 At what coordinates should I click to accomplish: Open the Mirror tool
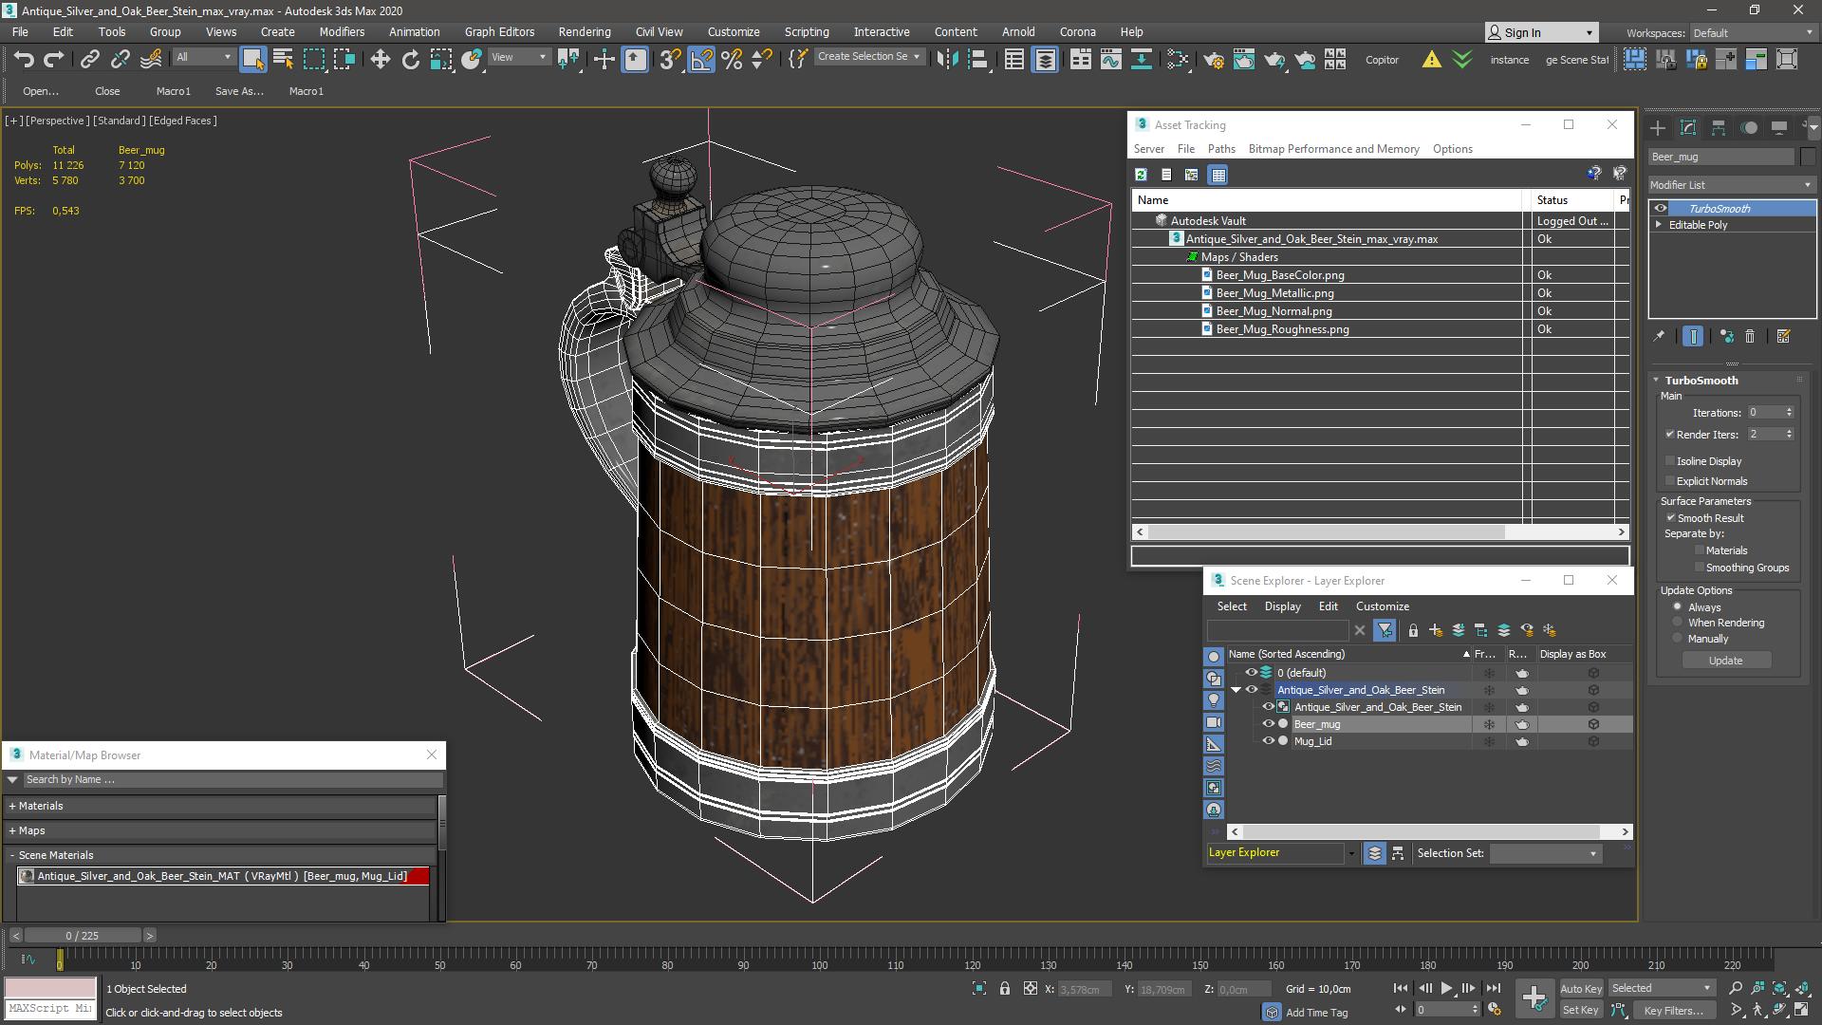point(947,60)
